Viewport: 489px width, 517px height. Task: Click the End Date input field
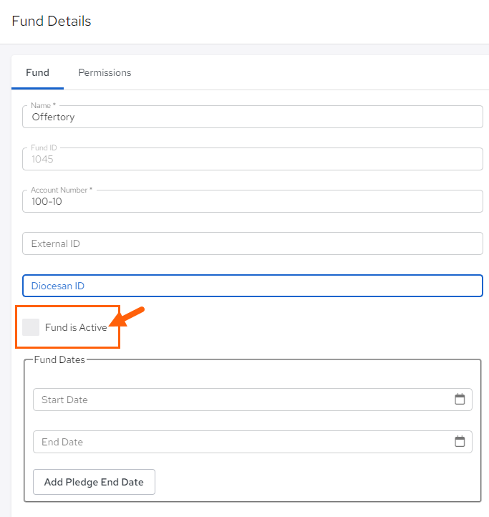253,442
